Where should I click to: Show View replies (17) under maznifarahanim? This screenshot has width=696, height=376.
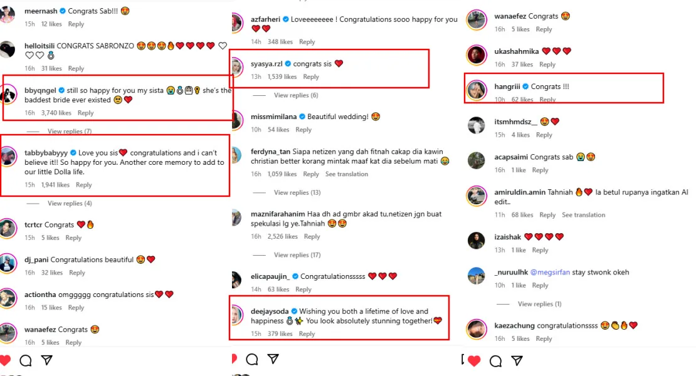click(x=297, y=255)
